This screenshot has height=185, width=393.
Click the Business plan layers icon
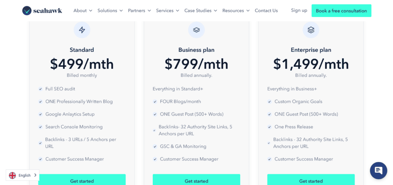pos(196,30)
